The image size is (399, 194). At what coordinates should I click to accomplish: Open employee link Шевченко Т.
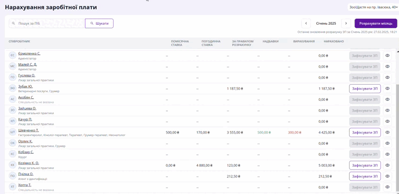(28, 130)
